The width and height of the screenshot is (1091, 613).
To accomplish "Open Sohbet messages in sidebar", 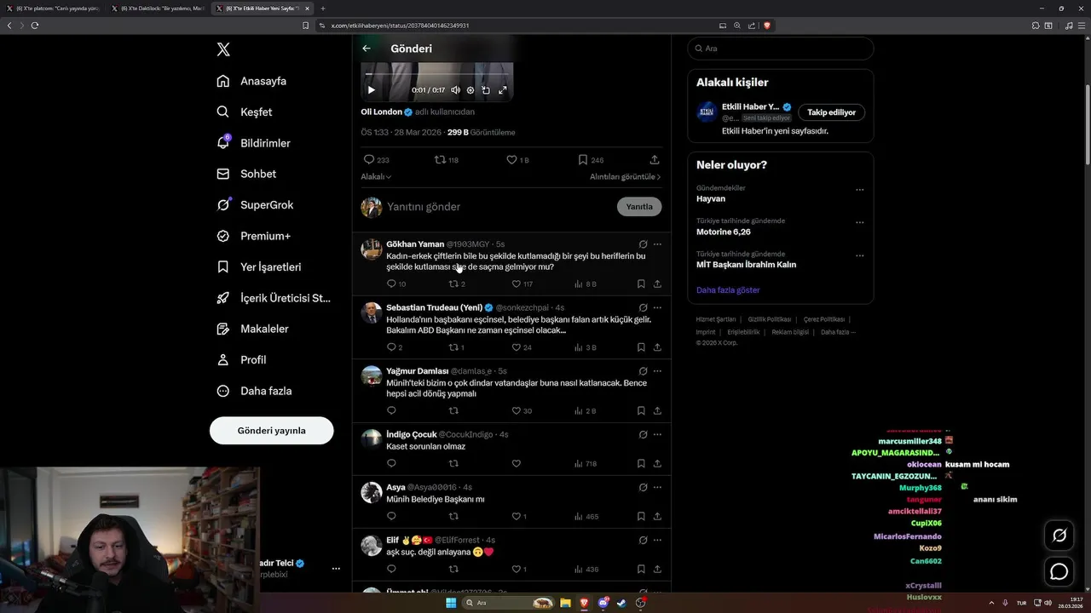I will click(x=246, y=174).
